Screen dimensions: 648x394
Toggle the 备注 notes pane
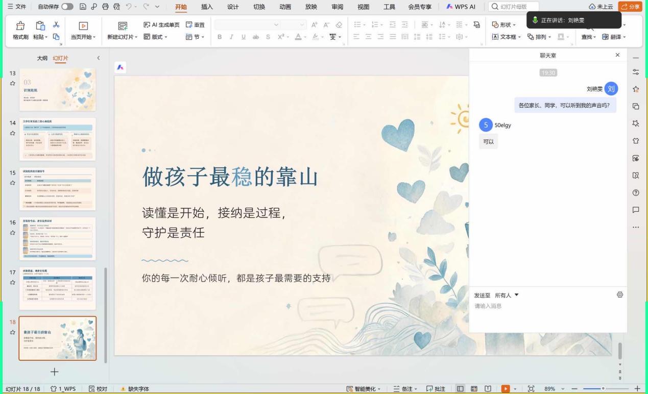[x=405, y=389]
